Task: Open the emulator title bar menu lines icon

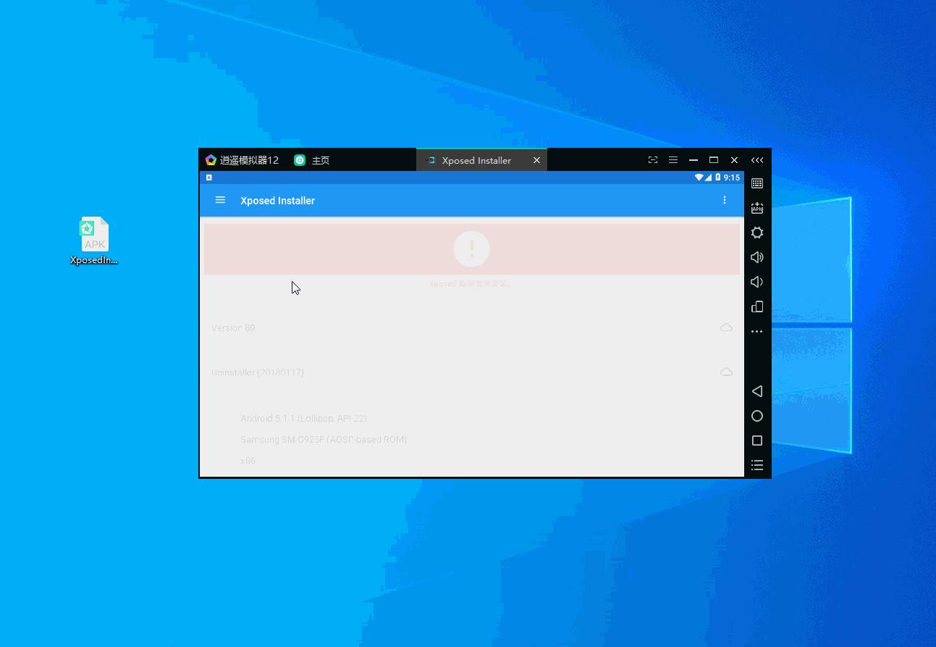Action: point(673,160)
